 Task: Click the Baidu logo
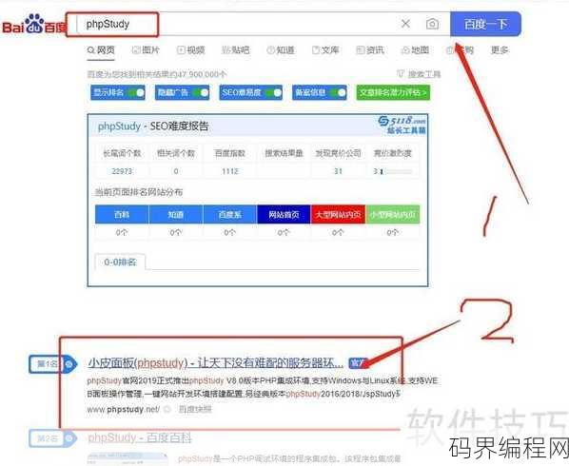coord(34,25)
